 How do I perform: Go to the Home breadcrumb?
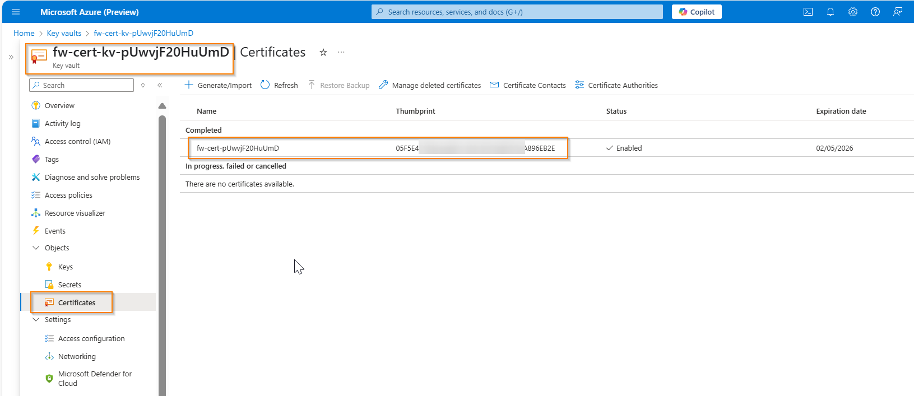(24, 33)
